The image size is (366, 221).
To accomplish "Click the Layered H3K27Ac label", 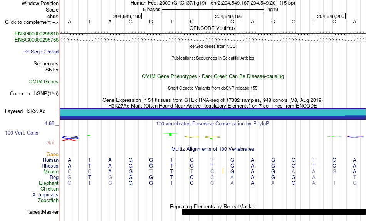I will [25, 111].
